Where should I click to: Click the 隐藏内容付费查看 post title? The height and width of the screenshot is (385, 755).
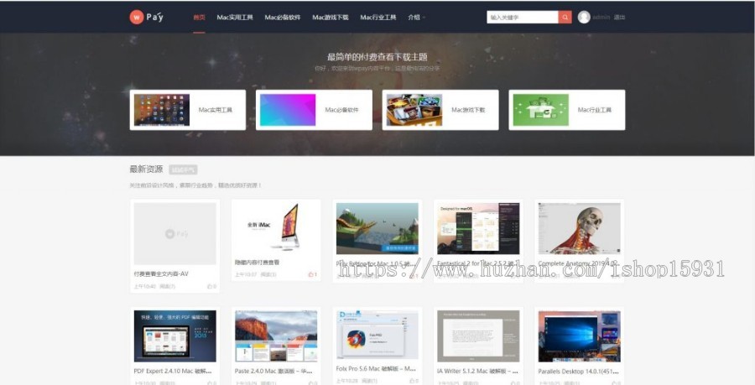[x=257, y=263]
